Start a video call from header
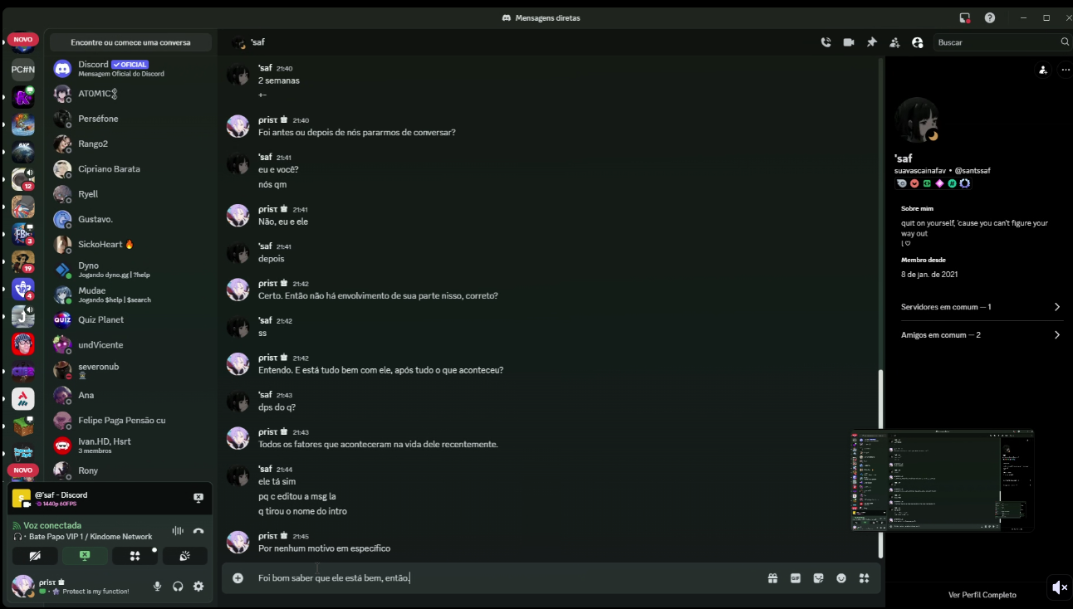This screenshot has width=1073, height=609. pyautogui.click(x=849, y=42)
